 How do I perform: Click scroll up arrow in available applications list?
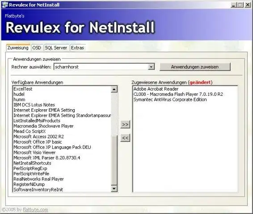pyautogui.click(x=114, y=89)
